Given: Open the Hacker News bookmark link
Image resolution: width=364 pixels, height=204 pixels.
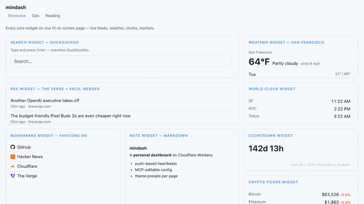Looking at the screenshot, I should pyautogui.click(x=30, y=156).
